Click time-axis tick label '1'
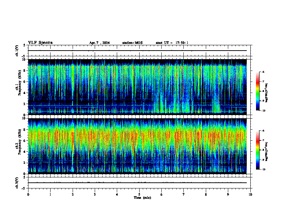Screen dimensions: 282x218 click(50, 194)
